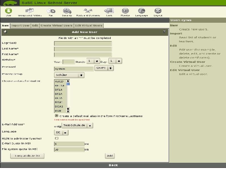Open Groups and Folders icon
Viewport: 226px width, 169px height.
pyautogui.click(x=30, y=11)
